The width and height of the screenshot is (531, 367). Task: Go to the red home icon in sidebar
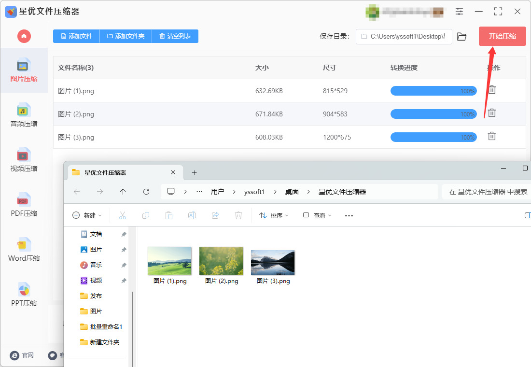tap(24, 36)
